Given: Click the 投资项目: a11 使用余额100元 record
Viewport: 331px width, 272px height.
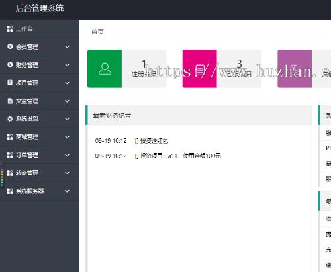Looking at the screenshot, I should (158, 156).
